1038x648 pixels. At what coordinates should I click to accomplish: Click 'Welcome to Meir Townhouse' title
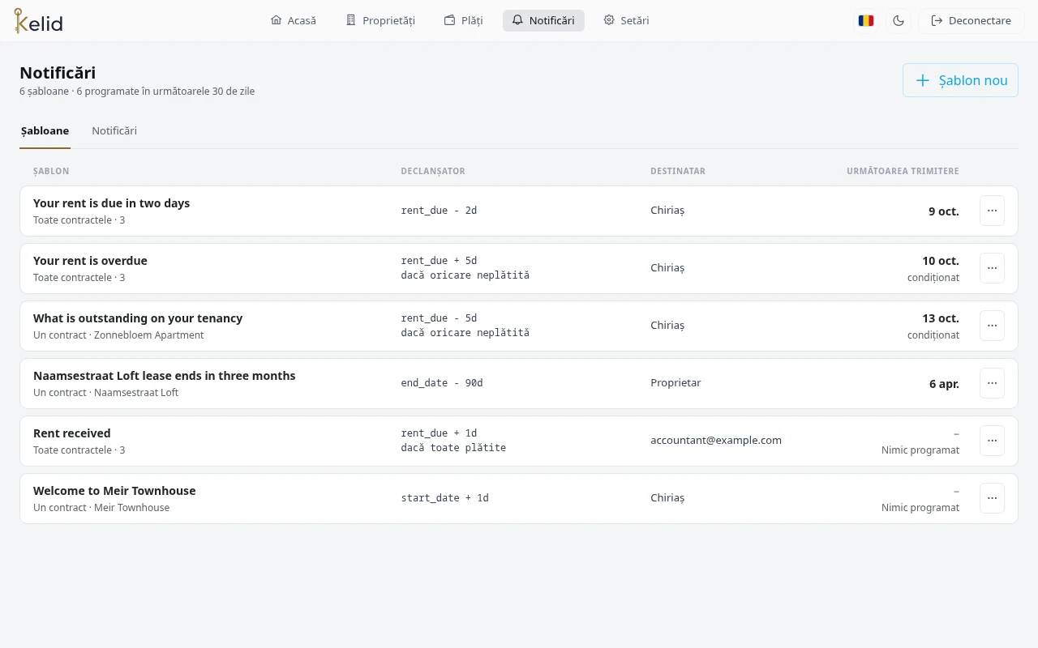pyautogui.click(x=114, y=491)
